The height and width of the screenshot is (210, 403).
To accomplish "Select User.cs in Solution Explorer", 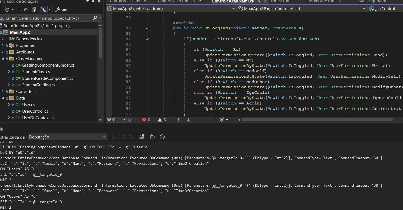I will 29,104.
